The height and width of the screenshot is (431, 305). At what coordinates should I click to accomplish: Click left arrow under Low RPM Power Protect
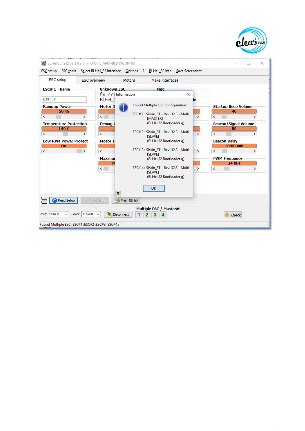click(x=44, y=151)
